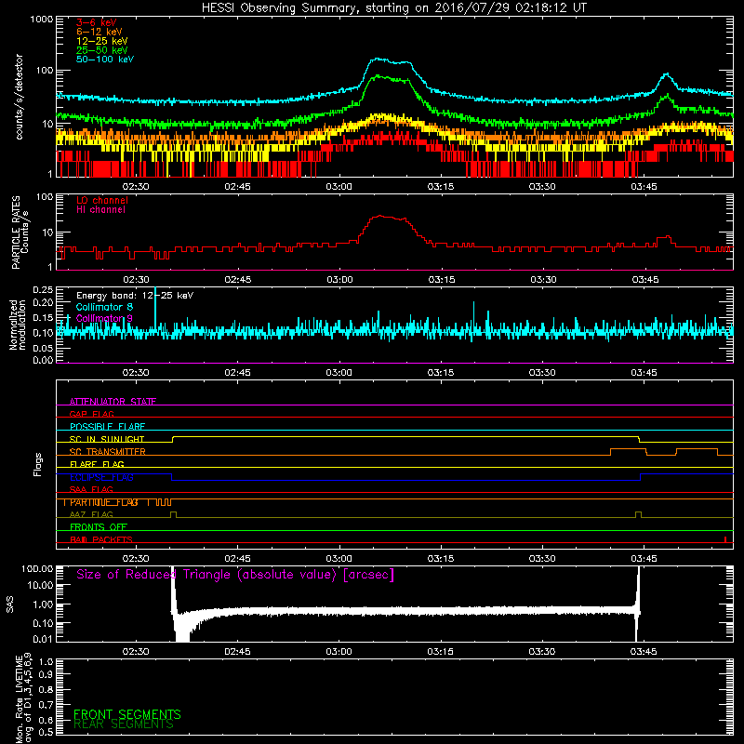
Task: Click the 1000 value on counts axis
Action: pyautogui.click(x=41, y=20)
